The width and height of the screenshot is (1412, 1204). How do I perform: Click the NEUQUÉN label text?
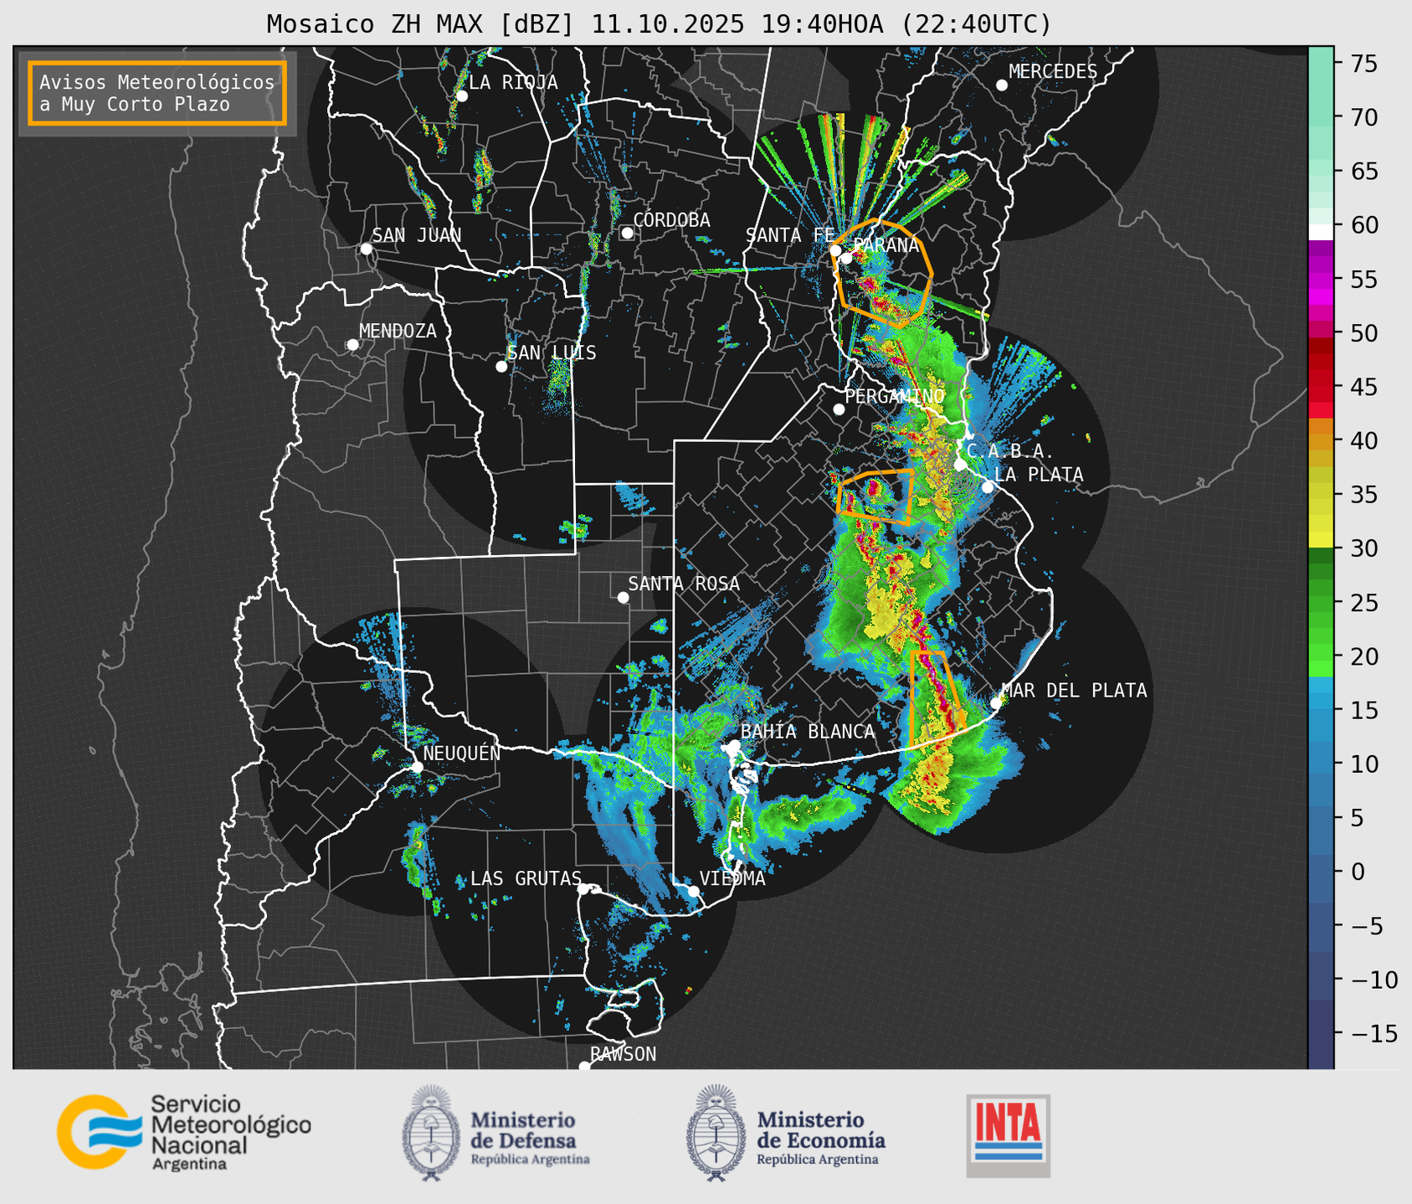point(461,754)
